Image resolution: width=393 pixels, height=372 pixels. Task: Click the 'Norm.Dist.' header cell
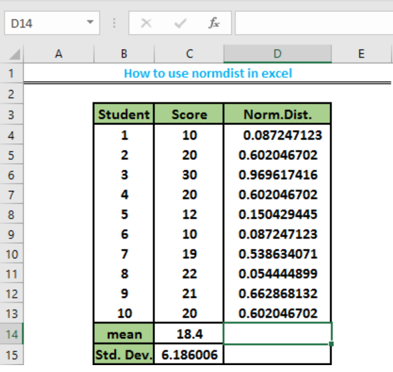coord(277,114)
